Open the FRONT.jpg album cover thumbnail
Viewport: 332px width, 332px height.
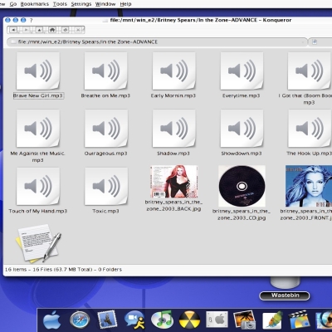coord(309,186)
